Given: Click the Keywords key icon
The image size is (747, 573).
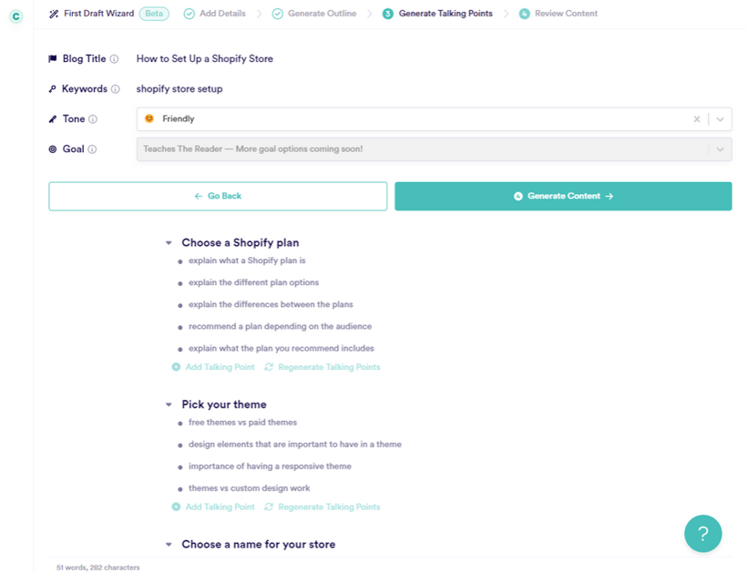Looking at the screenshot, I should [53, 89].
